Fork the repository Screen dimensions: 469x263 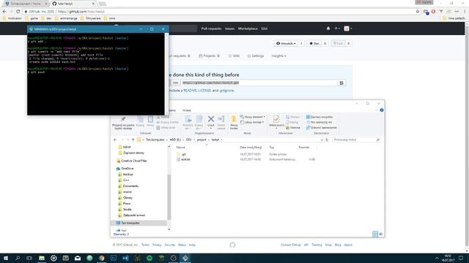(x=339, y=44)
